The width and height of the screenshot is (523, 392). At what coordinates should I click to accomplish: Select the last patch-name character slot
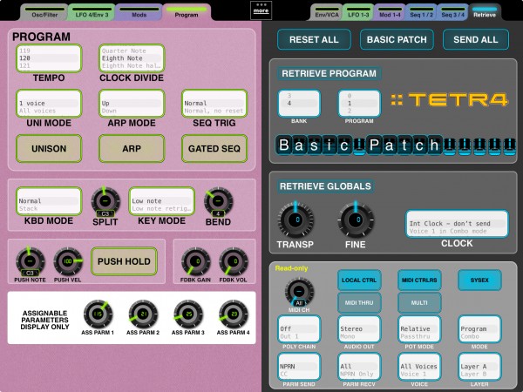509,145
